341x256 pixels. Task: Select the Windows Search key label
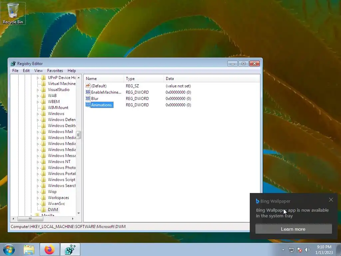pos(62,185)
